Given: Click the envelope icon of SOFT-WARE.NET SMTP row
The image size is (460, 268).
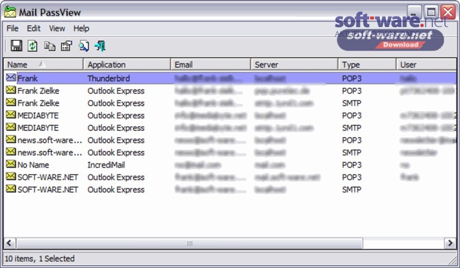Looking at the screenshot, I should pos(11,188).
